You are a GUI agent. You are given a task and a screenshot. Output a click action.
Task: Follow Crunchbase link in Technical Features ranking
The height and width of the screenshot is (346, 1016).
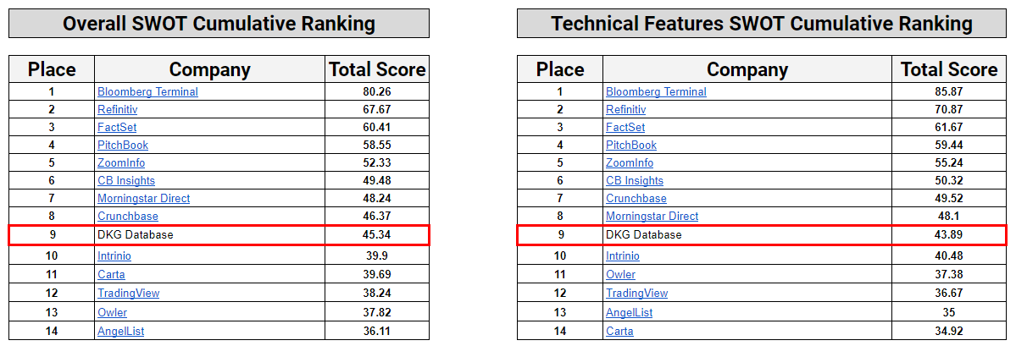click(x=636, y=198)
